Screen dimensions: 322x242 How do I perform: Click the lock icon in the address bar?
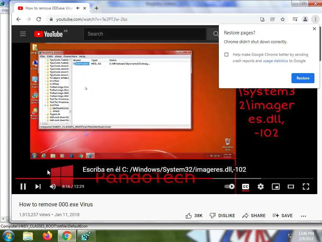tap(51, 19)
